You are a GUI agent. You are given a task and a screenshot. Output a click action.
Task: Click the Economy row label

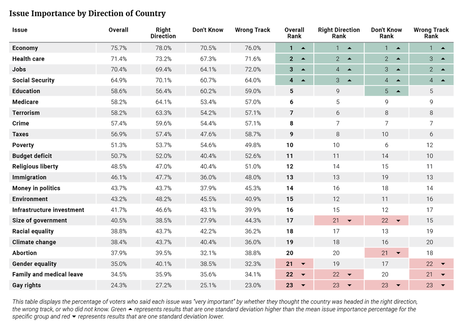pyautogui.click(x=25, y=48)
